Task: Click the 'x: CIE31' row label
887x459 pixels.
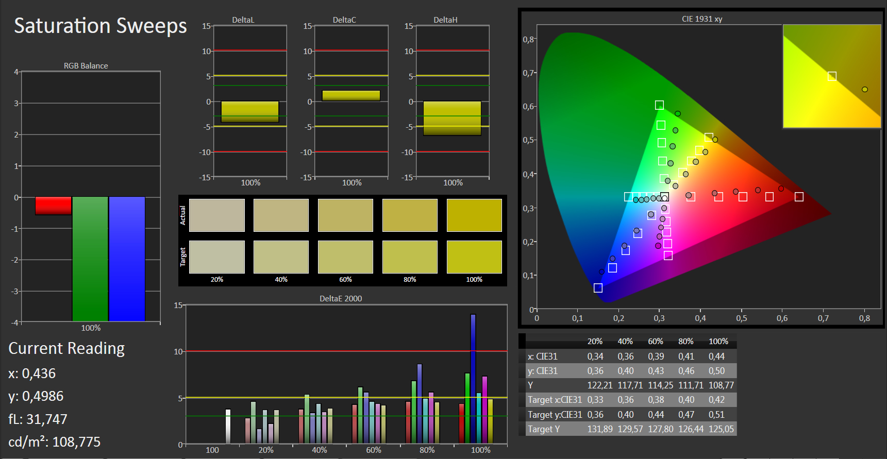Action: click(542, 356)
